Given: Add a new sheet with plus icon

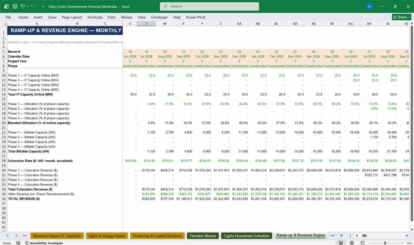Looking at the screenshot, I should click(x=342, y=235).
